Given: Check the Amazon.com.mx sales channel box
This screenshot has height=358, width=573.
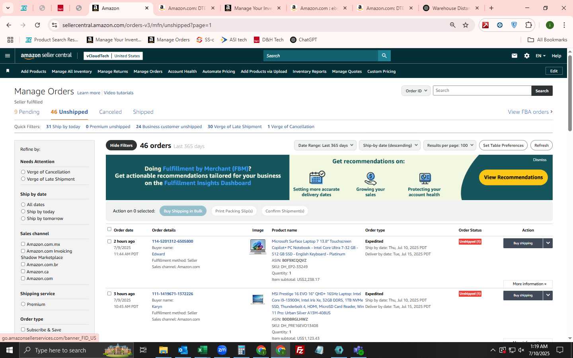Looking at the screenshot, I should click(23, 244).
